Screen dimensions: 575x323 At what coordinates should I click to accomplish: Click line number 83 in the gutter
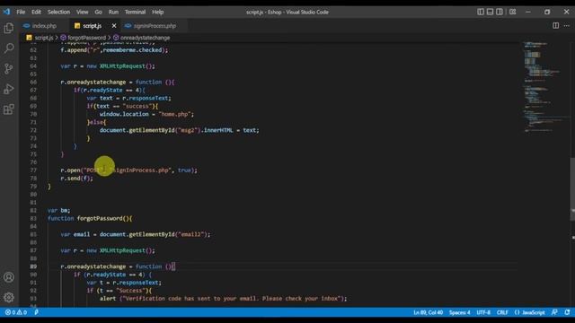pyautogui.click(x=33, y=218)
